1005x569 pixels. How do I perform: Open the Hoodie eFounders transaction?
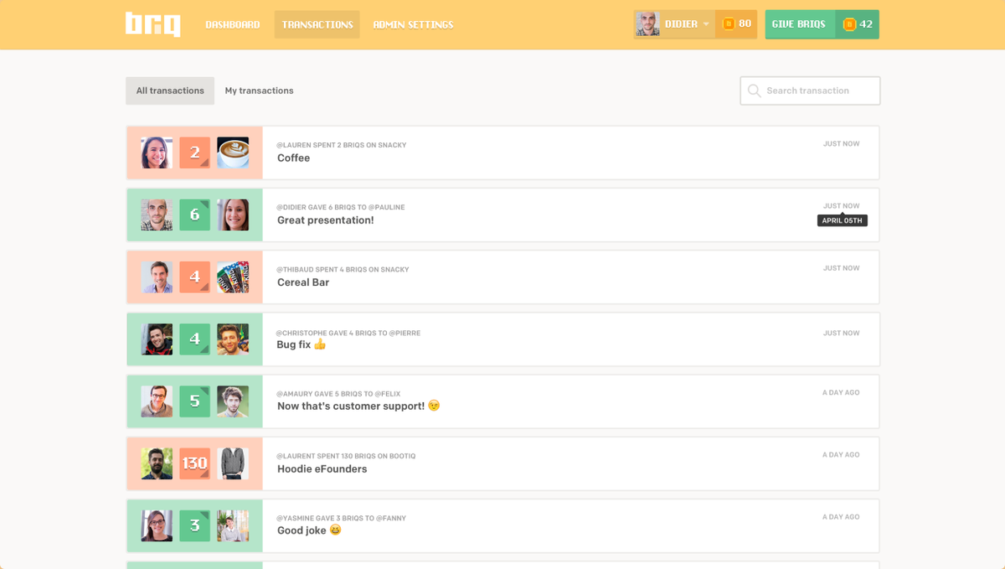point(502,463)
